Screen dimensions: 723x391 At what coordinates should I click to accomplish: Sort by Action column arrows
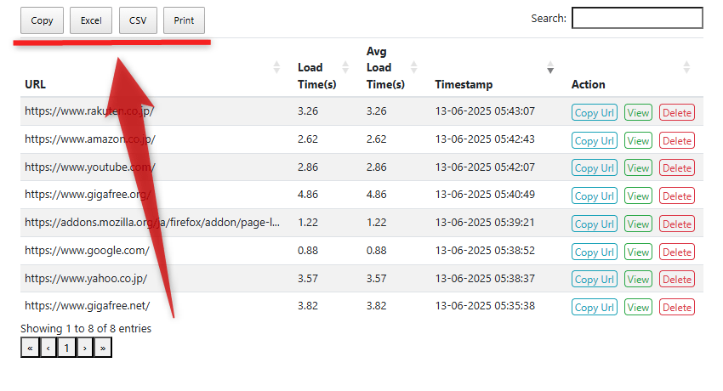click(686, 67)
